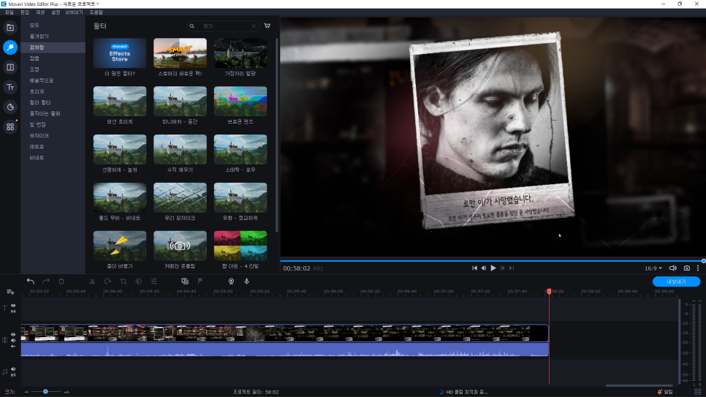Click the zoom-out small mountain icon
Image resolution: width=706 pixels, height=397 pixels.
(26, 392)
